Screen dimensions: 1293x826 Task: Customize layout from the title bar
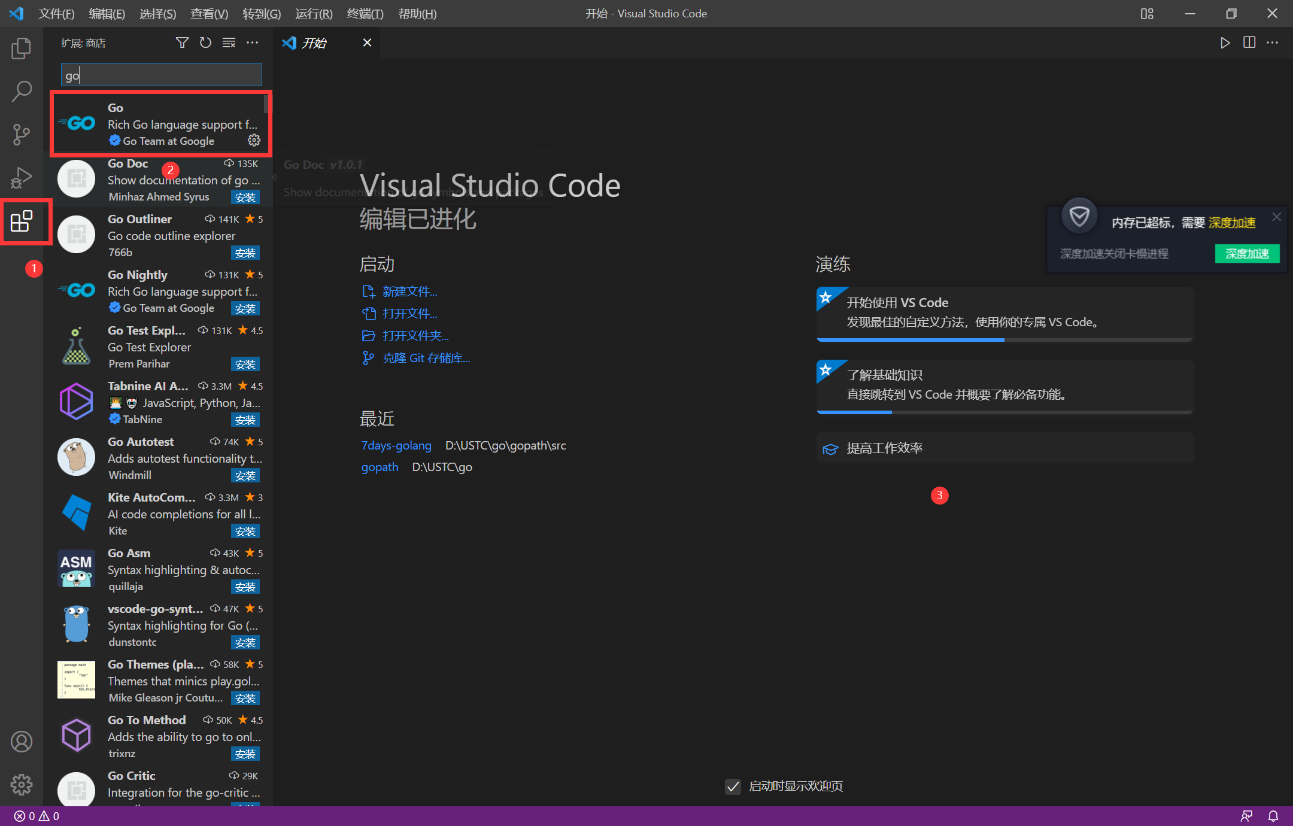(1147, 13)
